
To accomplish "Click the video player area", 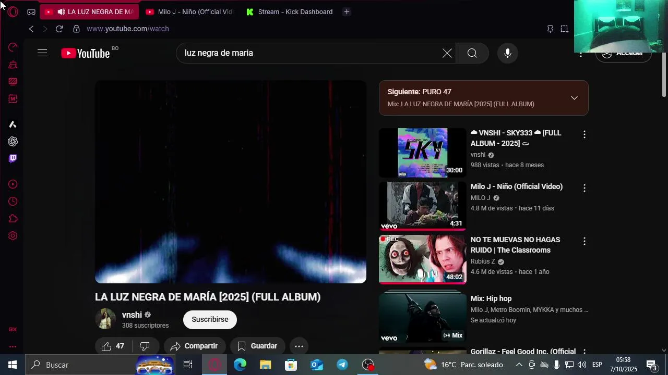I will click(231, 182).
